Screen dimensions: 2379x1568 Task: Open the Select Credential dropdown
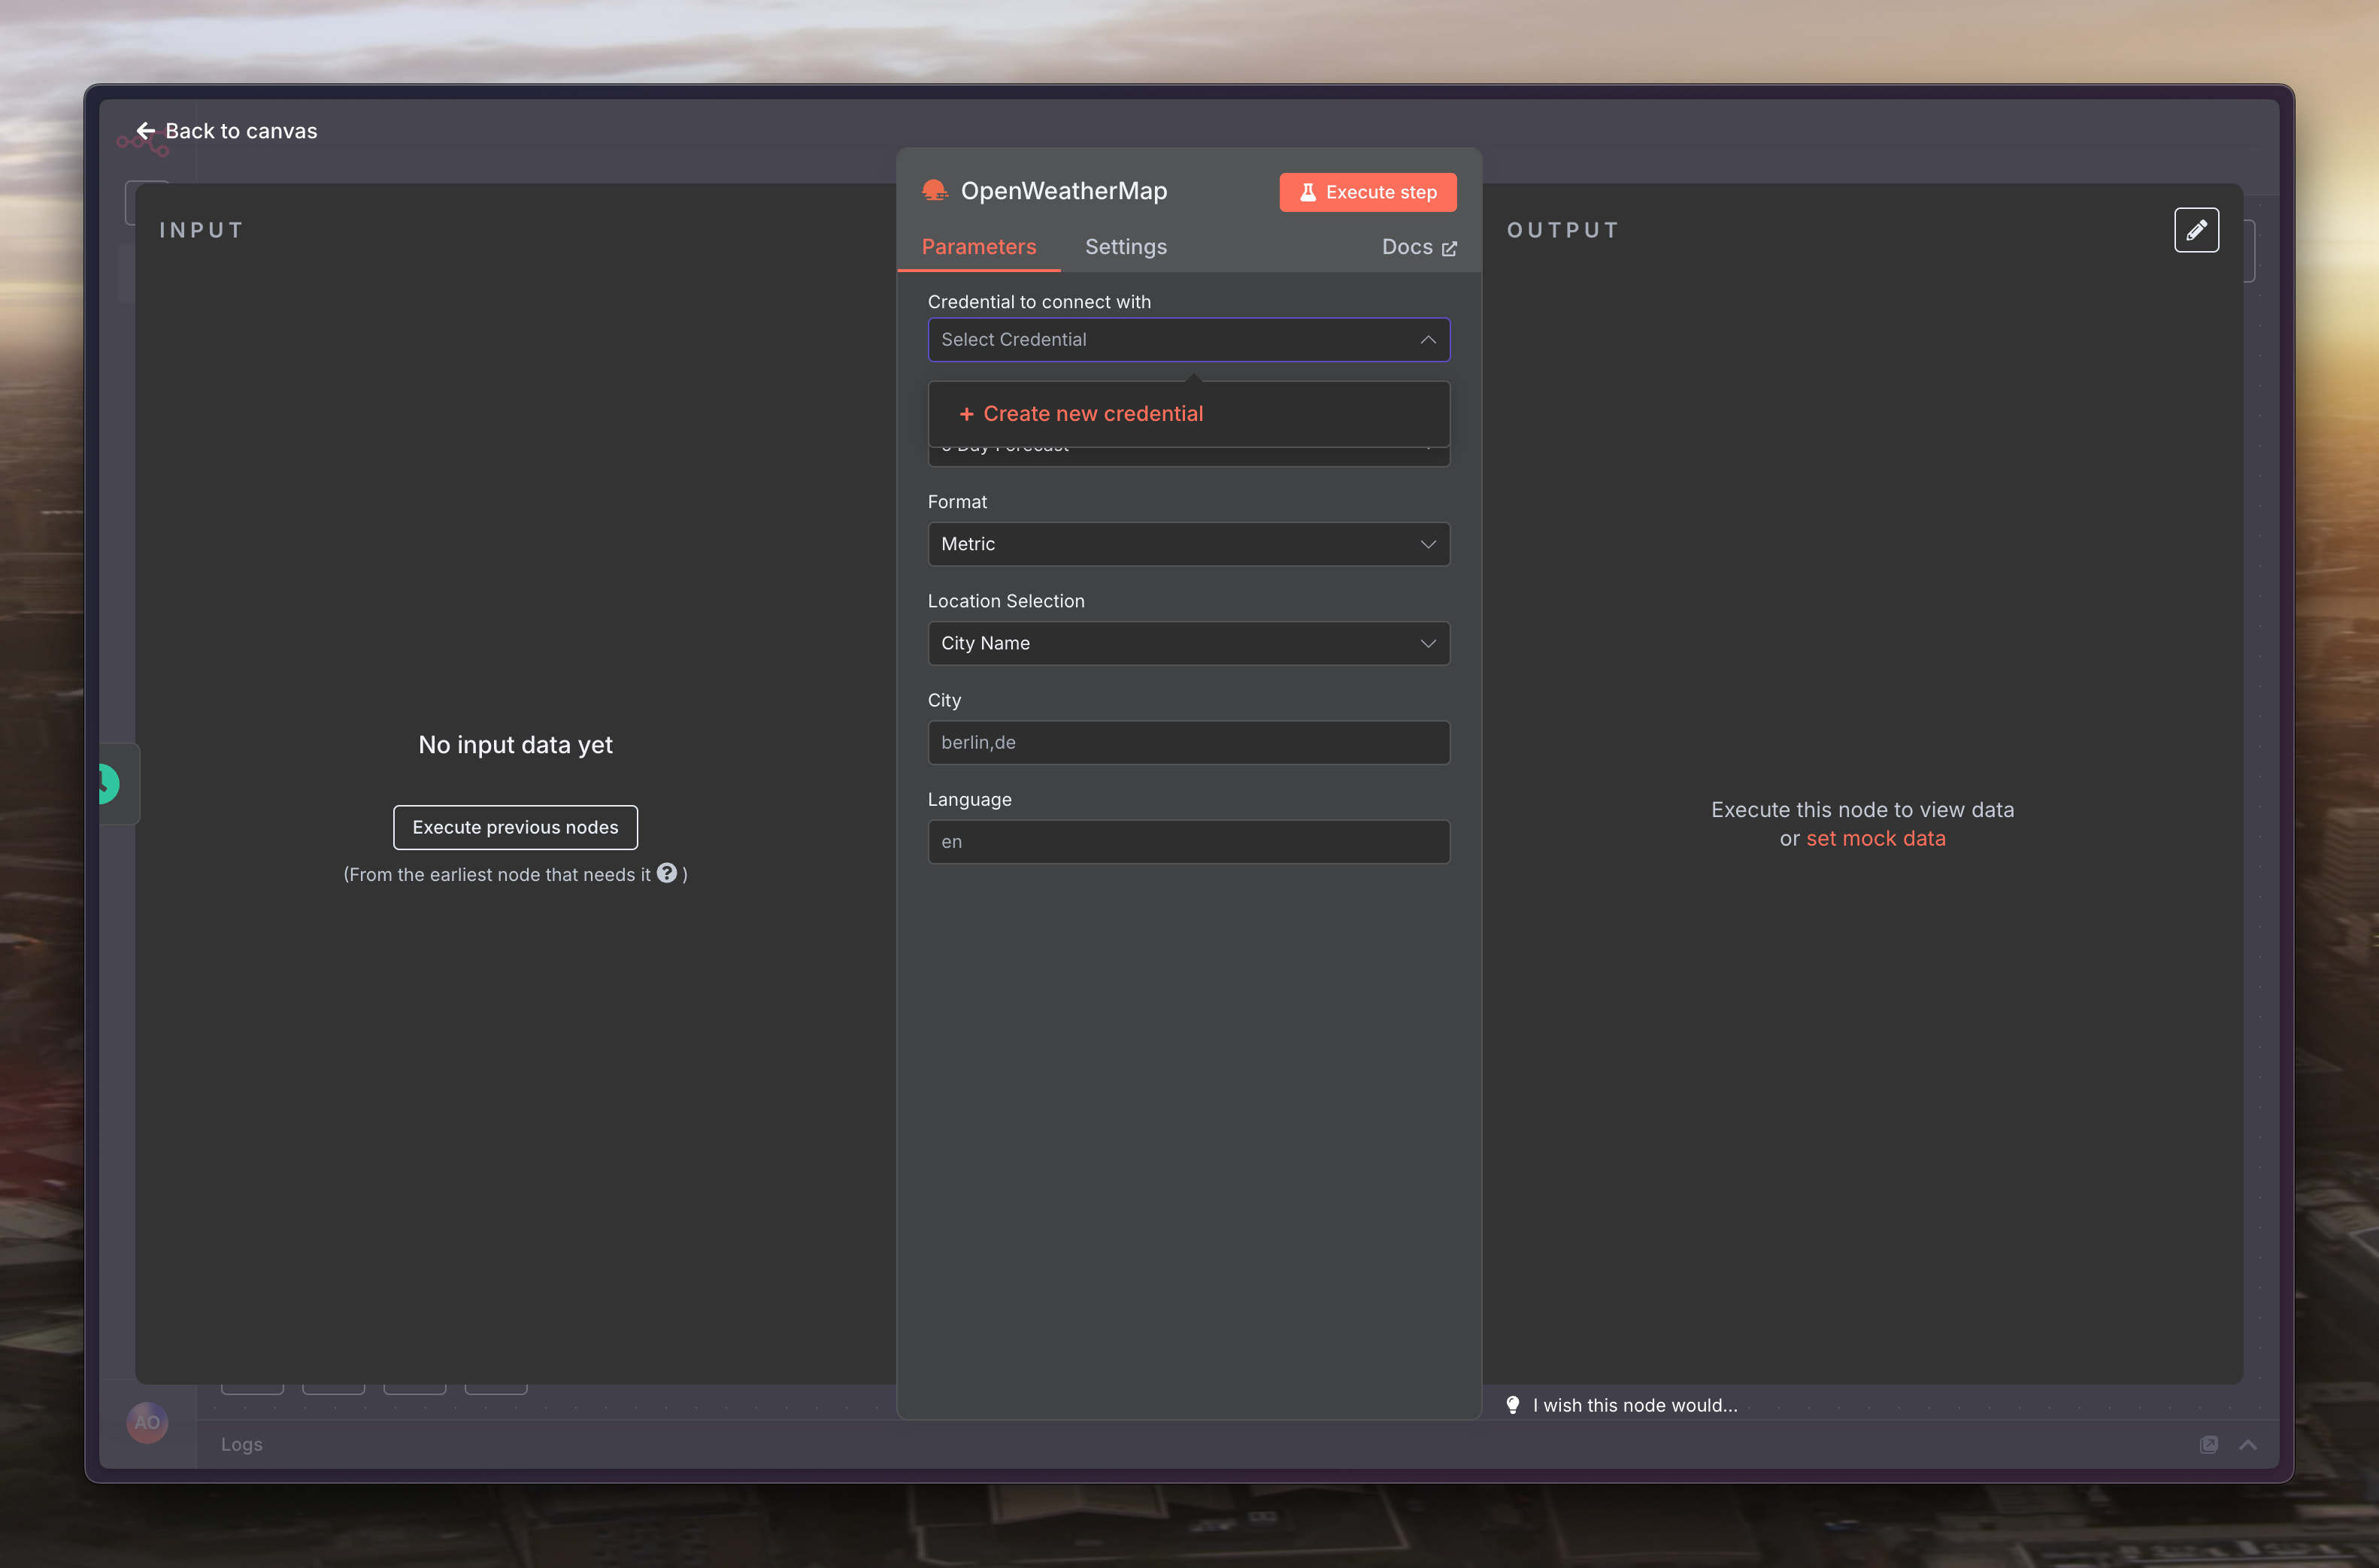coord(1188,340)
